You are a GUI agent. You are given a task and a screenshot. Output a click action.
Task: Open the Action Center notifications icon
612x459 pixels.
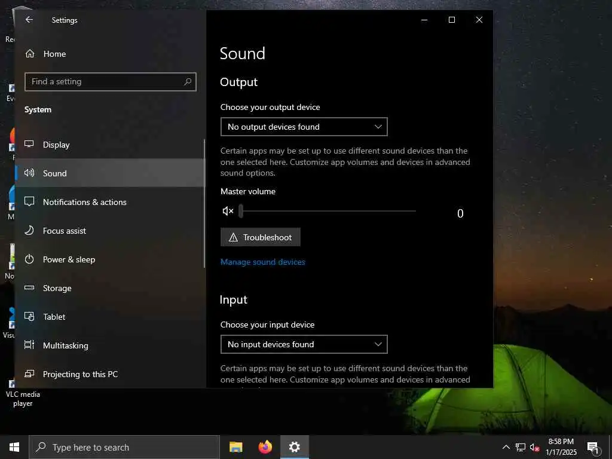(x=593, y=448)
